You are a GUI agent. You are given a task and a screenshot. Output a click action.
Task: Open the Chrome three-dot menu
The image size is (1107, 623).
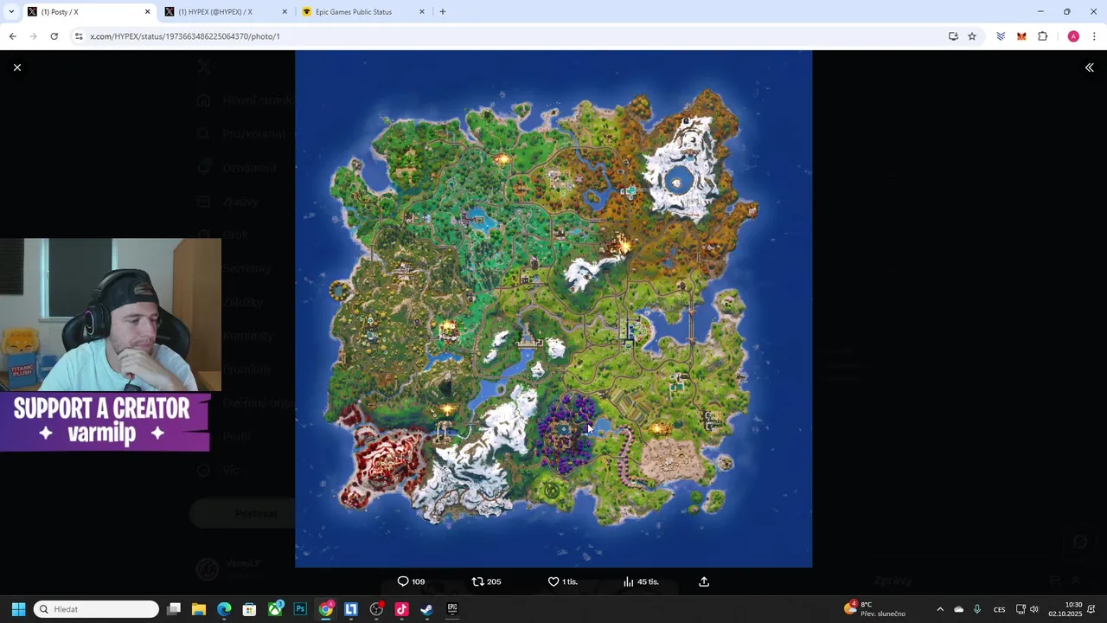pos(1094,36)
